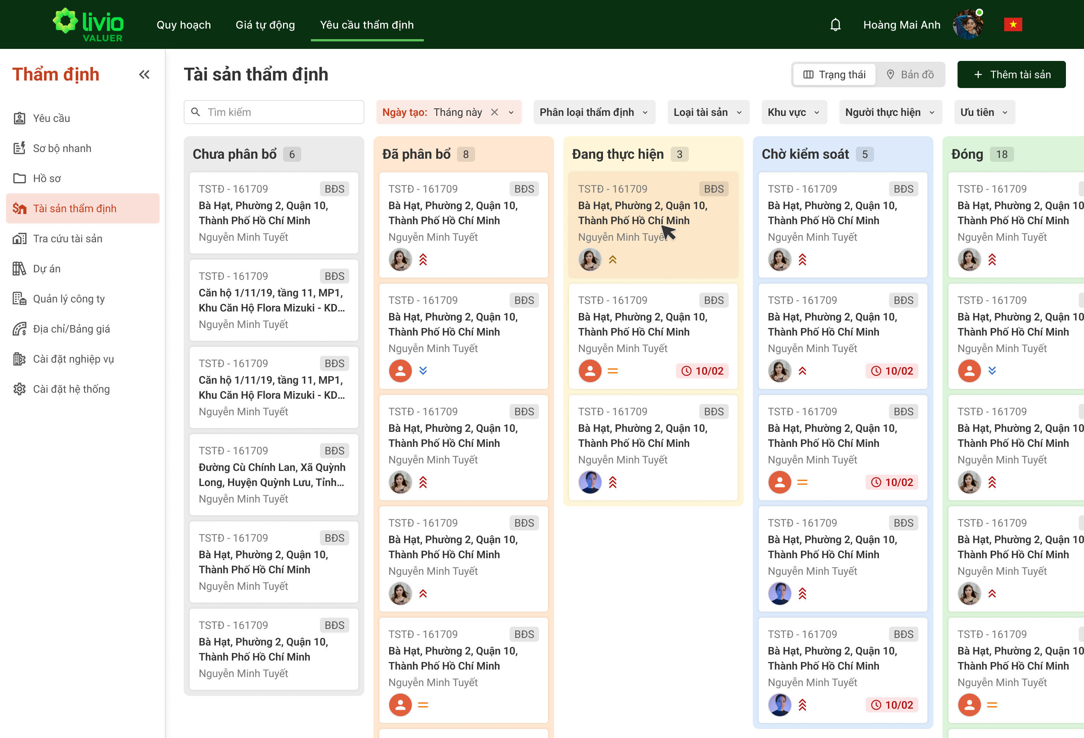Expand Phân loại thẩm định dropdown
Image resolution: width=1084 pixels, height=738 pixels.
tap(594, 112)
